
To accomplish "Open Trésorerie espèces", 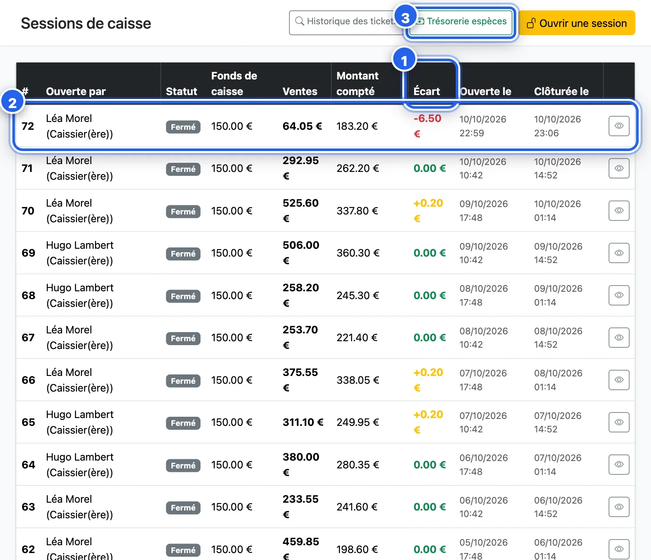I will tap(461, 23).
